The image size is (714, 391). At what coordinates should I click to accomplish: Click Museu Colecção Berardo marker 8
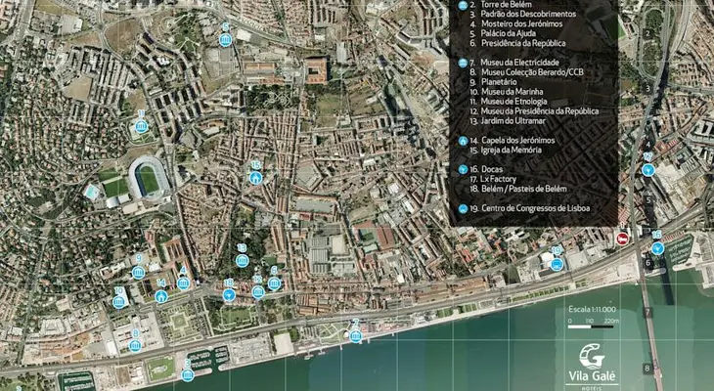[x=135, y=344]
